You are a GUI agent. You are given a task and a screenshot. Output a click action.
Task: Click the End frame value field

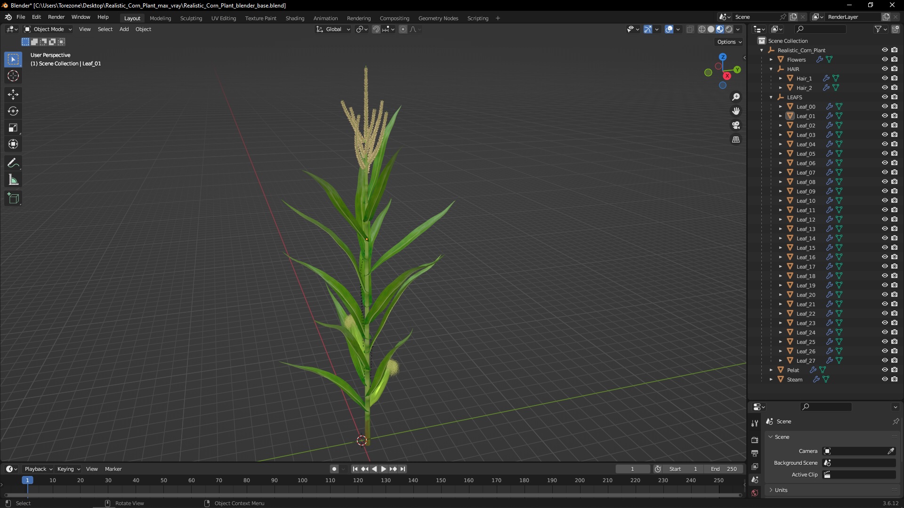724,469
